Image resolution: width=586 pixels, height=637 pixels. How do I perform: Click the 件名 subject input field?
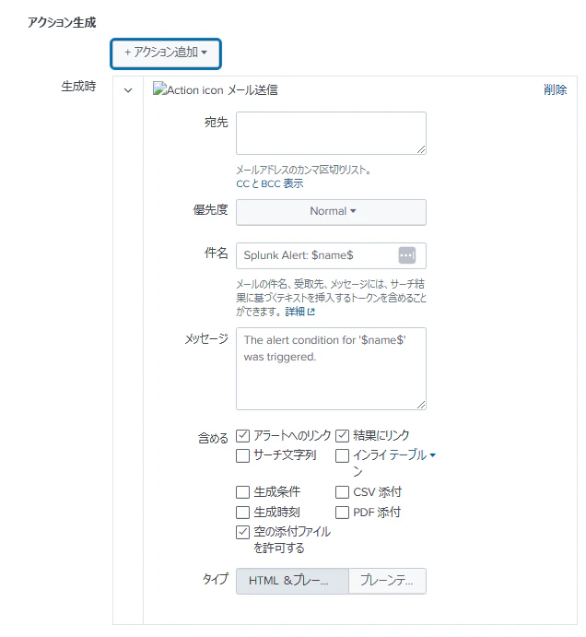coord(331,255)
